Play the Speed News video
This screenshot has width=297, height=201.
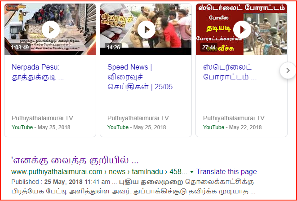point(146,30)
